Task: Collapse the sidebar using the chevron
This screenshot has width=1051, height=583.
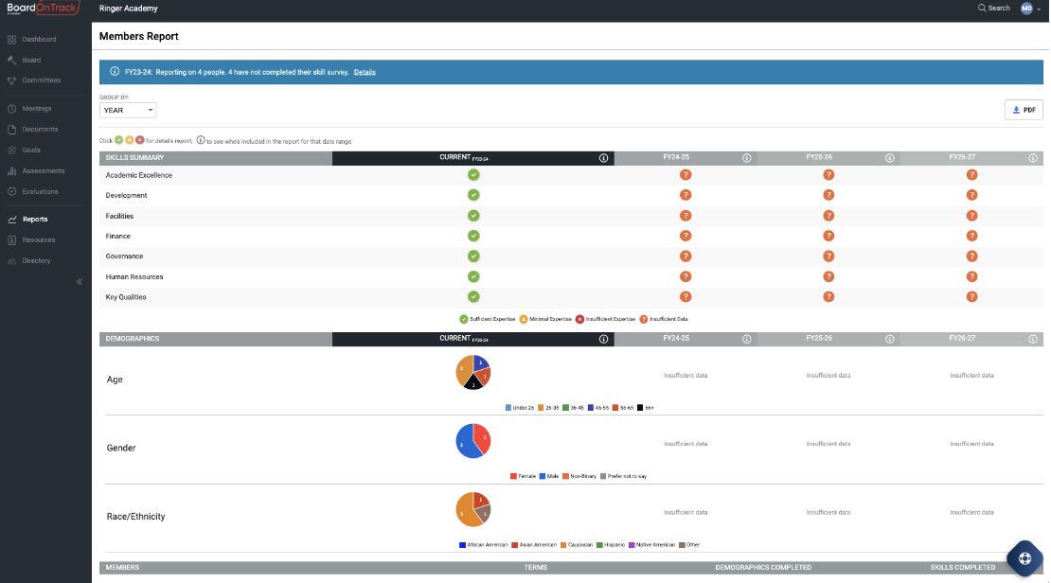Action: click(80, 281)
